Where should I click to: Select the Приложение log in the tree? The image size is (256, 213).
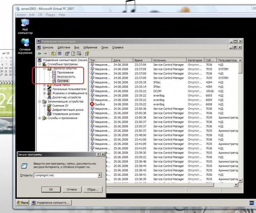[x=65, y=72]
